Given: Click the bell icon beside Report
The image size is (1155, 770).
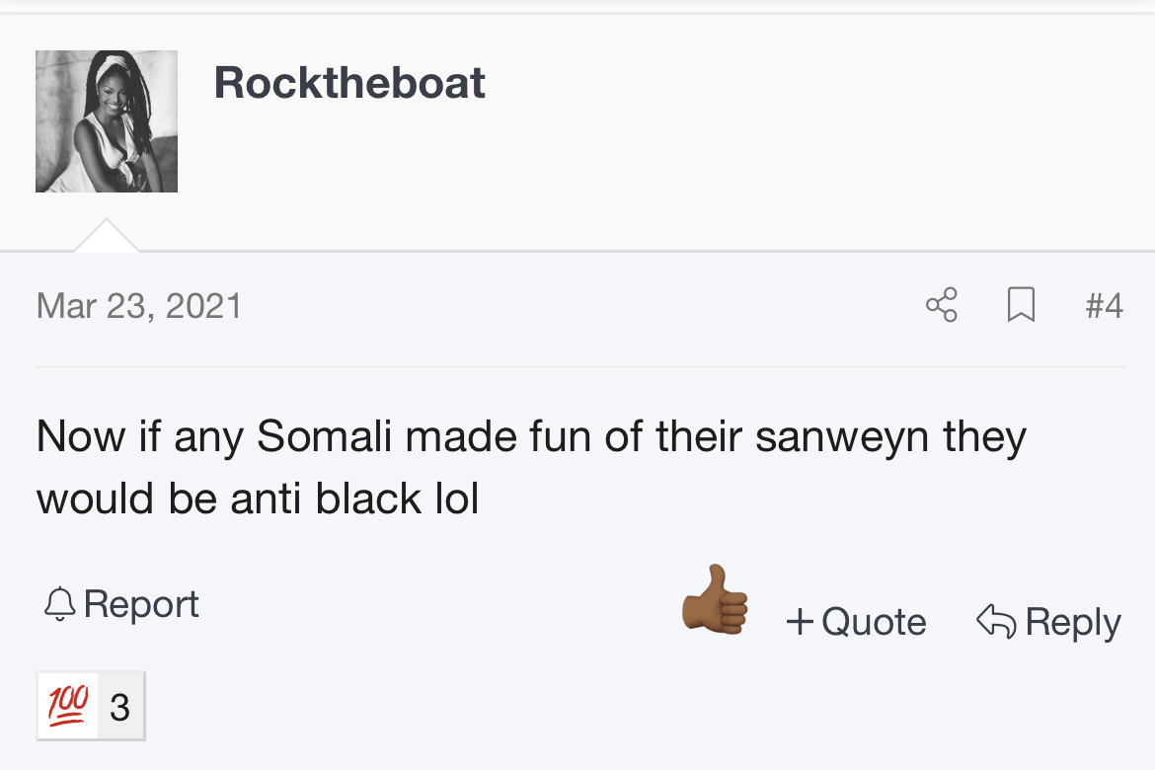Looking at the screenshot, I should pyautogui.click(x=59, y=605).
